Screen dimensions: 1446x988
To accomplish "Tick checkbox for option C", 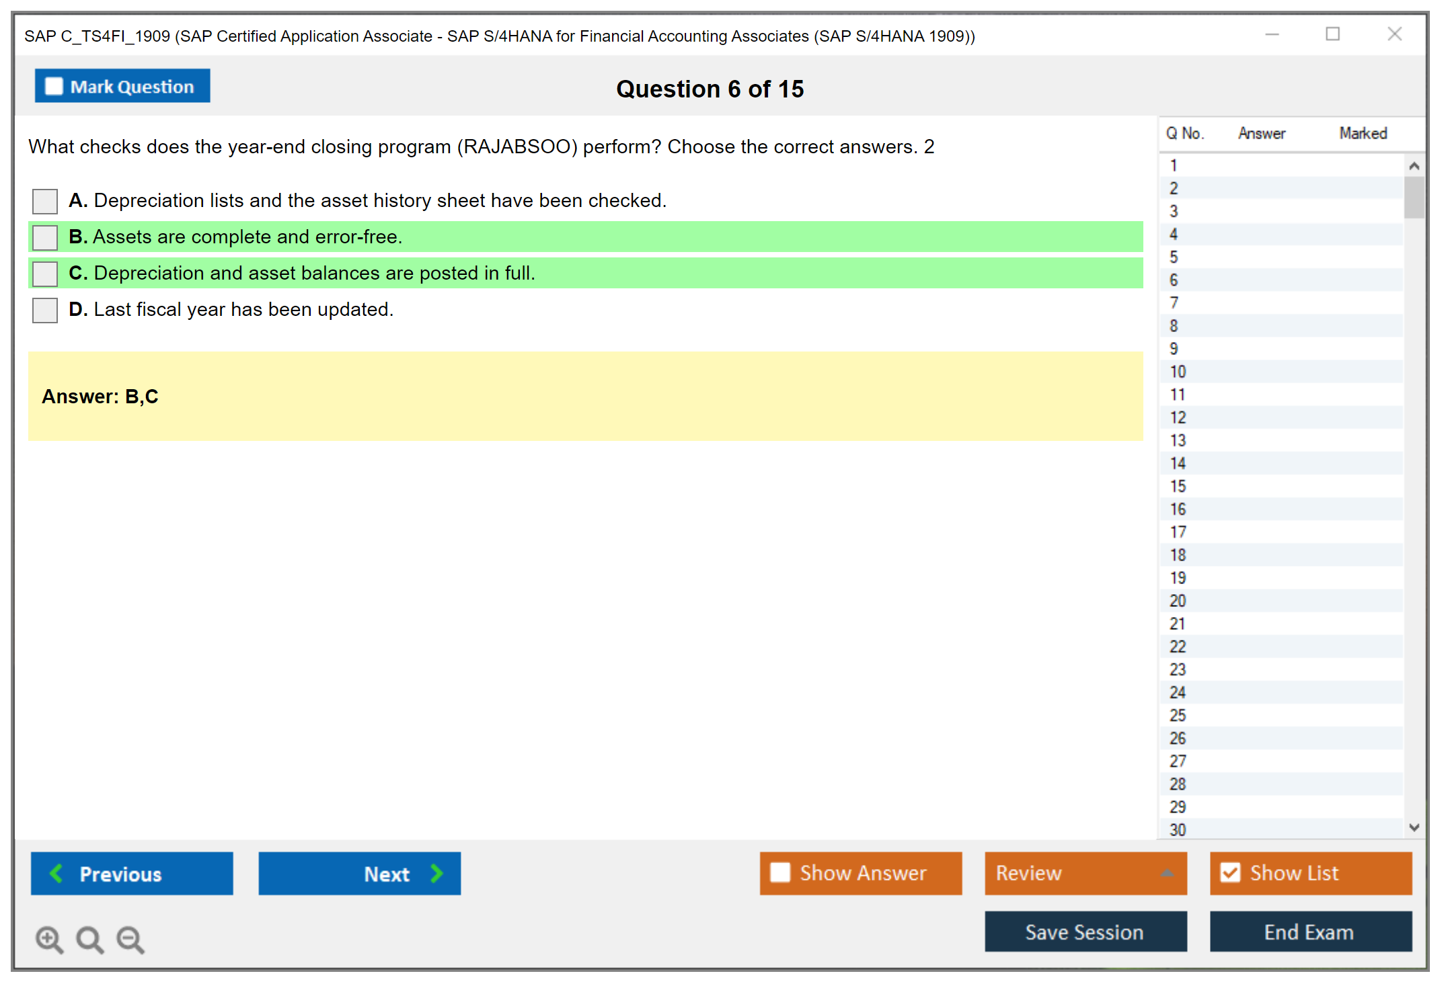I will pyautogui.click(x=45, y=274).
